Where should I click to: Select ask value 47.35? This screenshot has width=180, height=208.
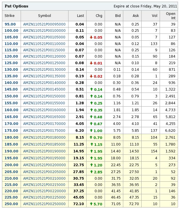tap(134, 197)
